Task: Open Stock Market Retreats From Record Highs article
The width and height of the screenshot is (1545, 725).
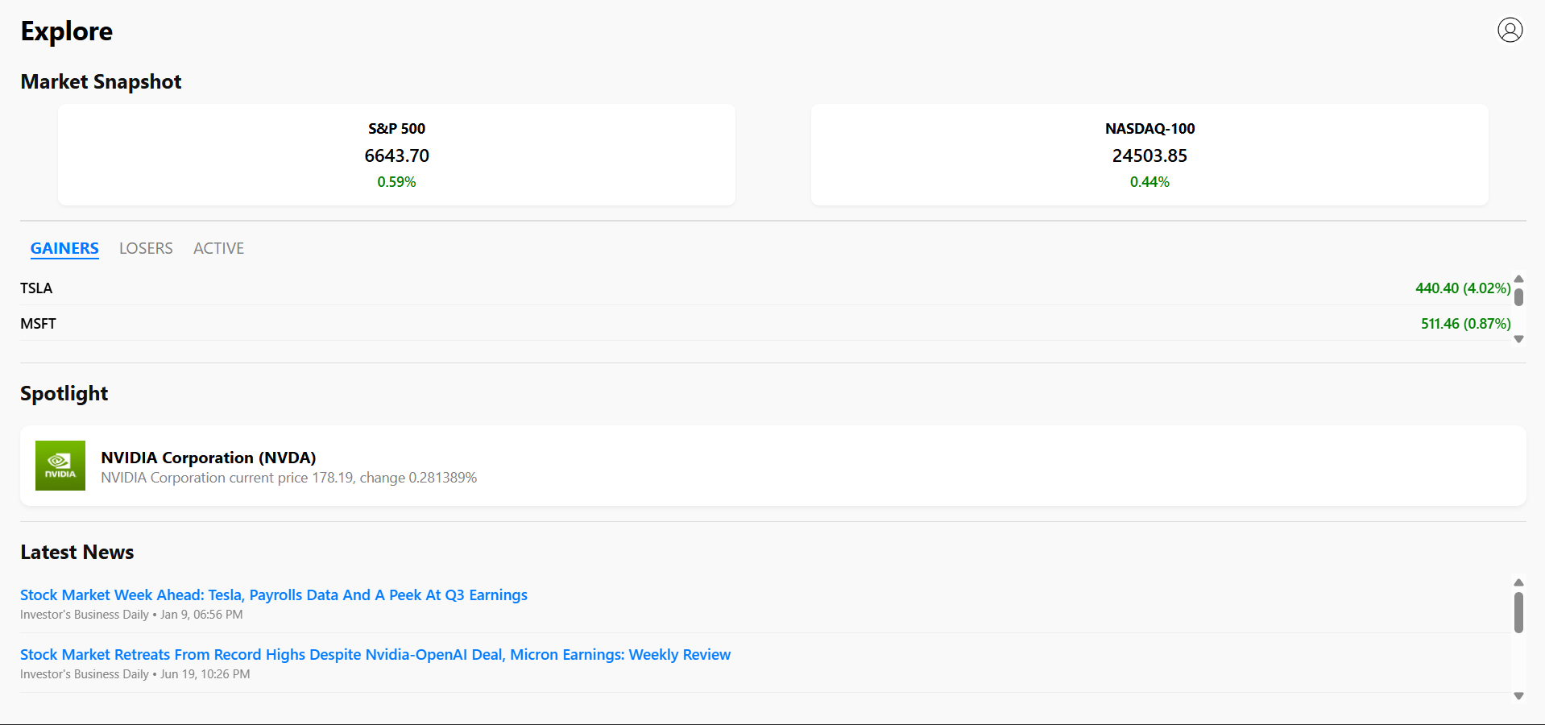Action: point(375,655)
